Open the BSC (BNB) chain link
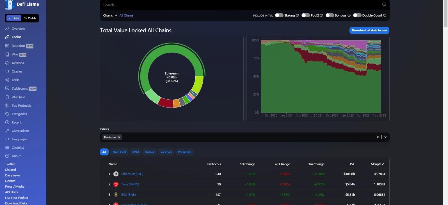Image resolution: width=448 pixels, height=205 pixels. click(x=129, y=195)
